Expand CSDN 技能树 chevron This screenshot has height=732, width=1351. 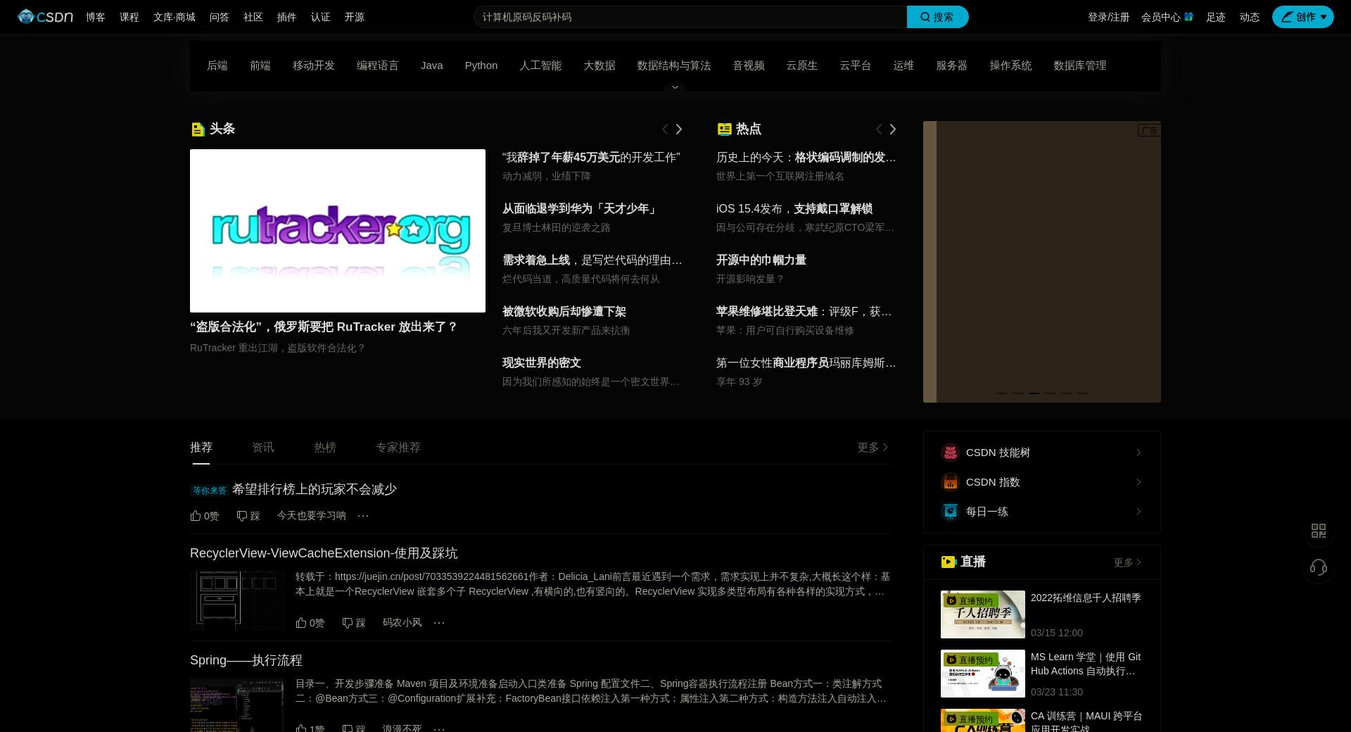1138,453
